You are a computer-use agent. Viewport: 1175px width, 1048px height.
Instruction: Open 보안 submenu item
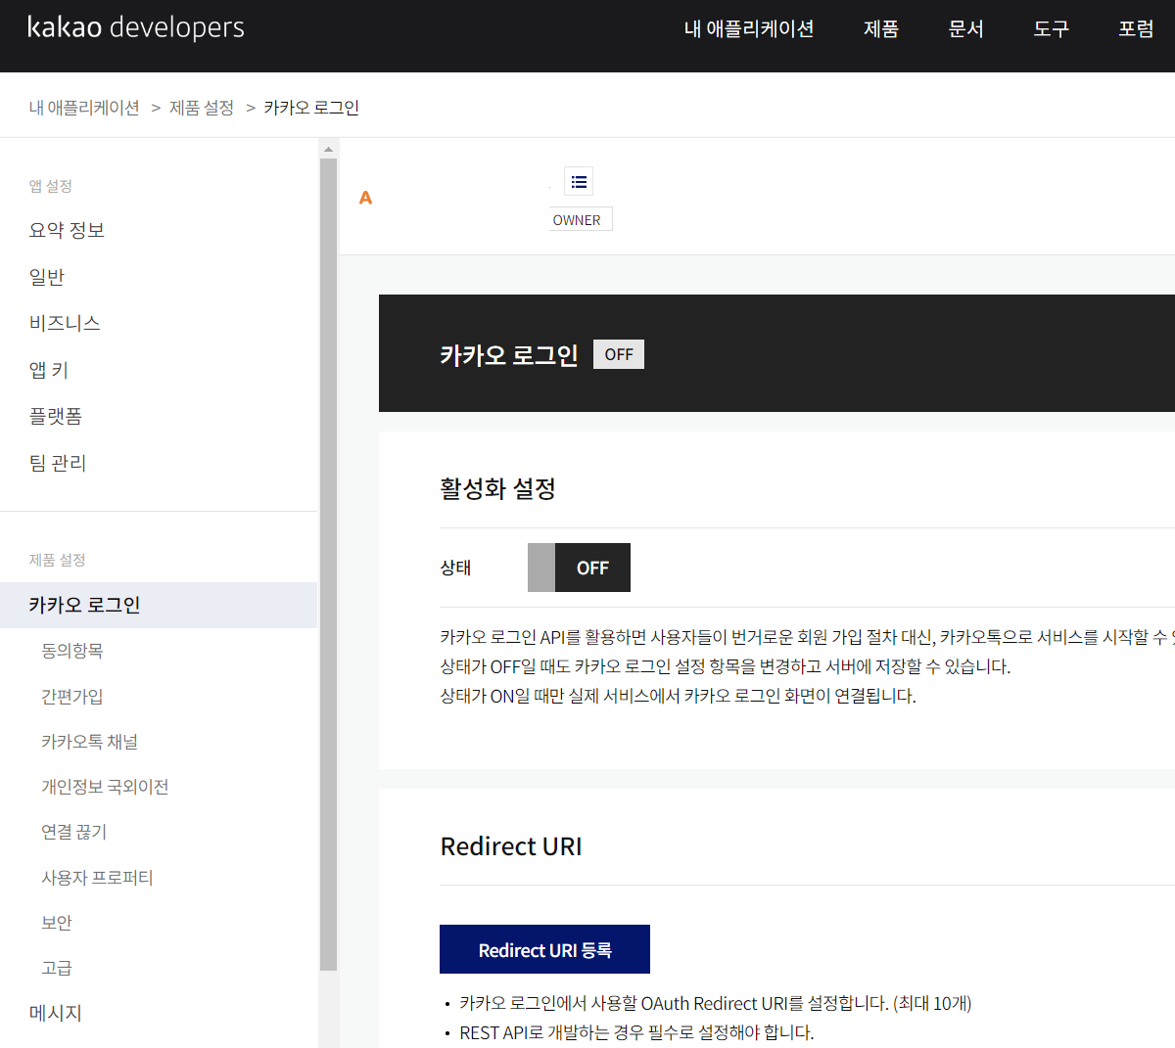57,923
